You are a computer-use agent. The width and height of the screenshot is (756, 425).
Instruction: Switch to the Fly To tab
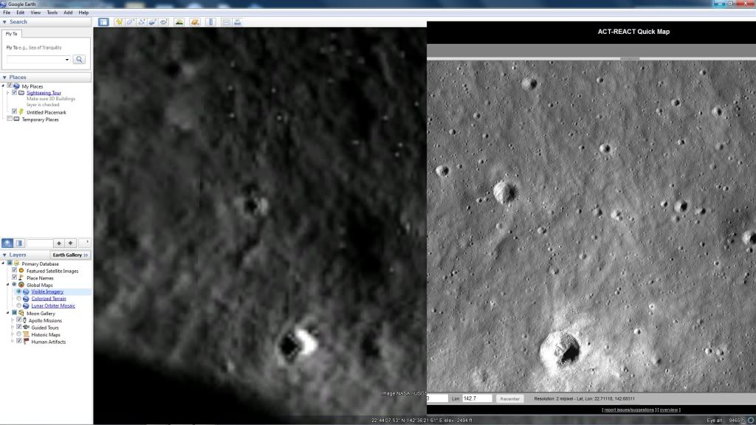pos(12,34)
